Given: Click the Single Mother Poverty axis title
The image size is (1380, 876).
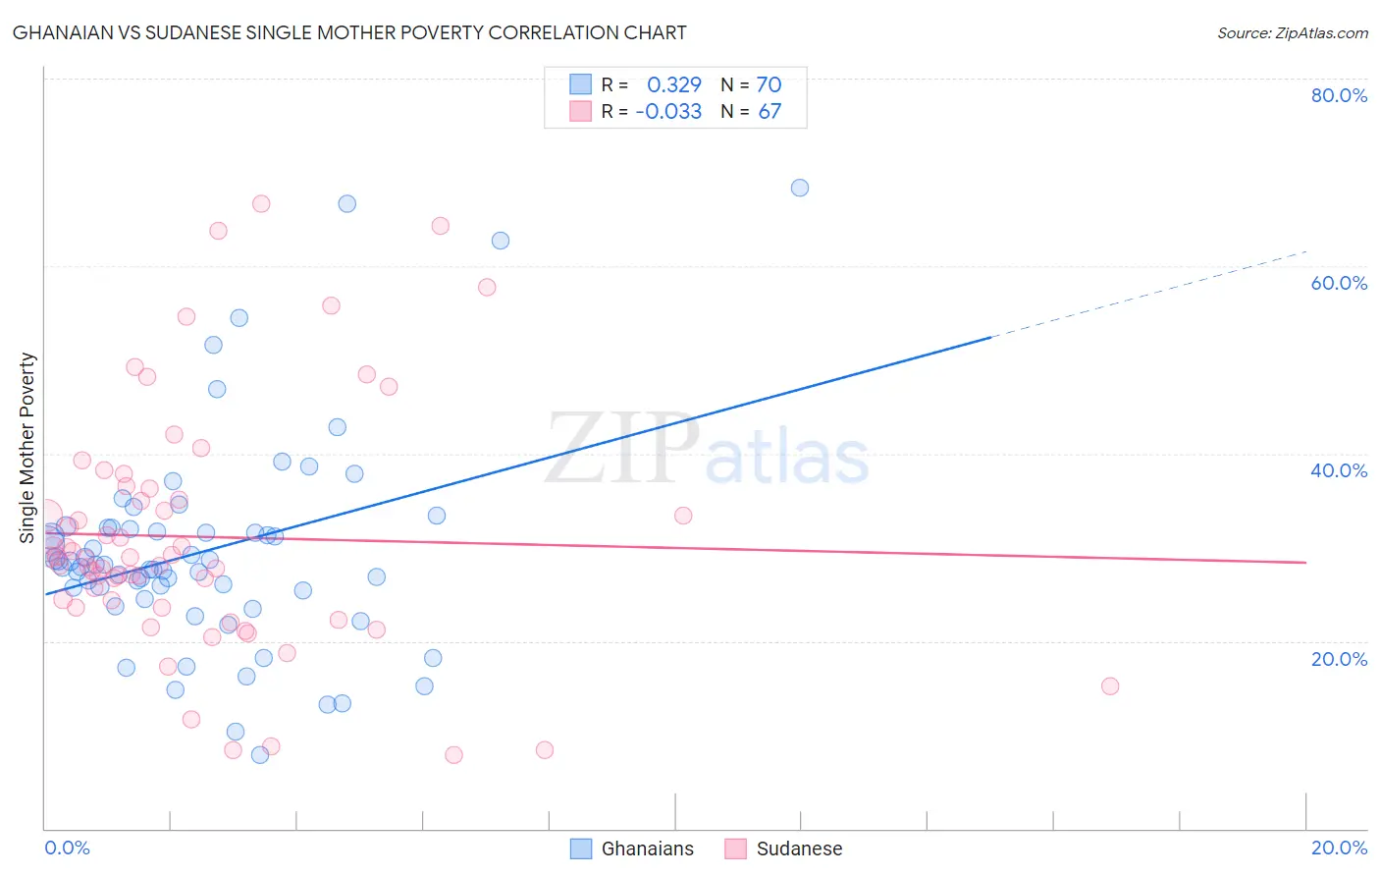Looking at the screenshot, I should [x=27, y=448].
